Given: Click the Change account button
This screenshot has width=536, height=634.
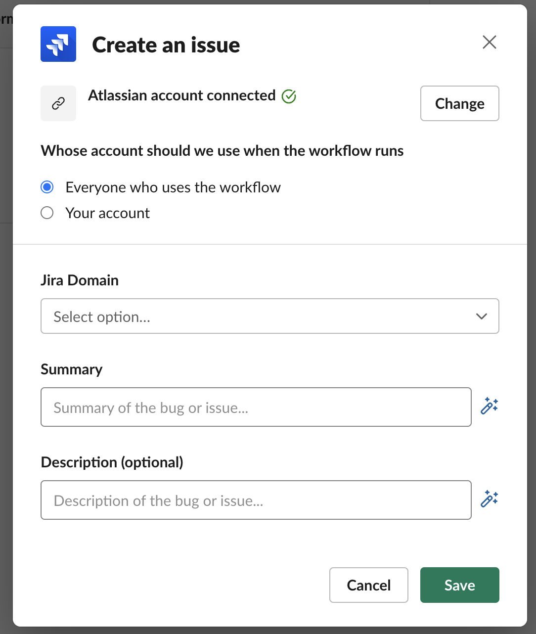Looking at the screenshot, I should point(460,103).
